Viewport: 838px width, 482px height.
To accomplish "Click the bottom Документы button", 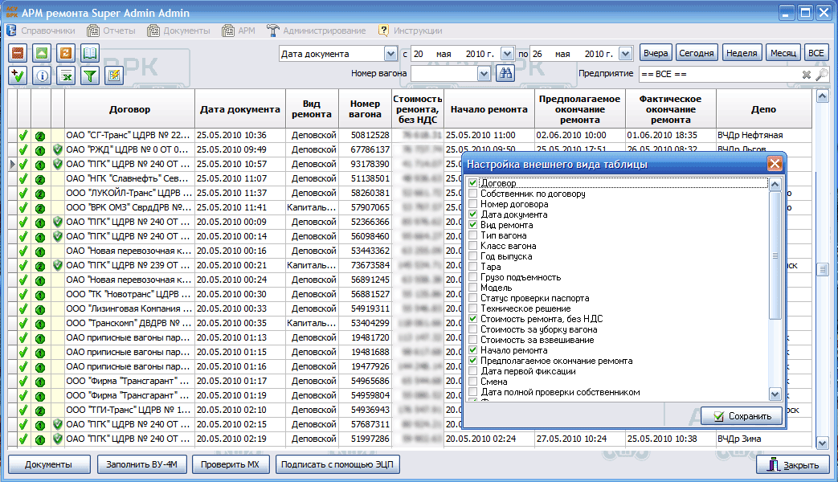I will 49,464.
